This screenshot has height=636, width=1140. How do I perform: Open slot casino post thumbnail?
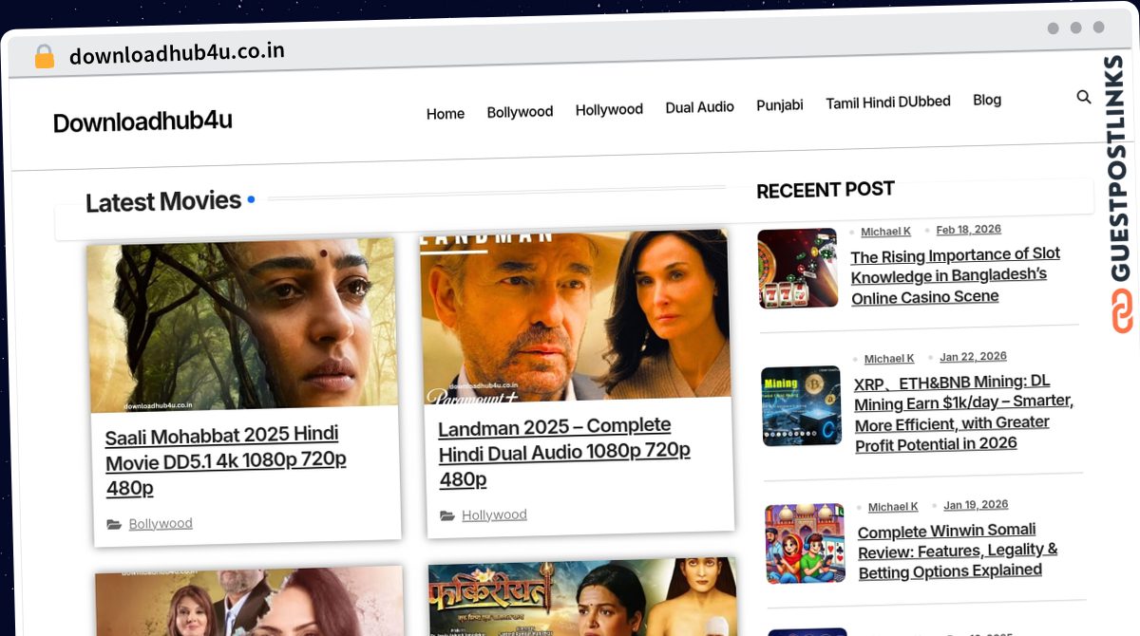click(x=797, y=268)
